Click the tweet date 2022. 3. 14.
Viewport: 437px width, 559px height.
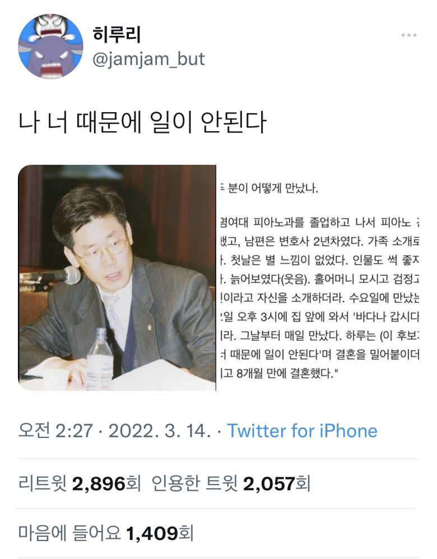pyautogui.click(x=159, y=431)
